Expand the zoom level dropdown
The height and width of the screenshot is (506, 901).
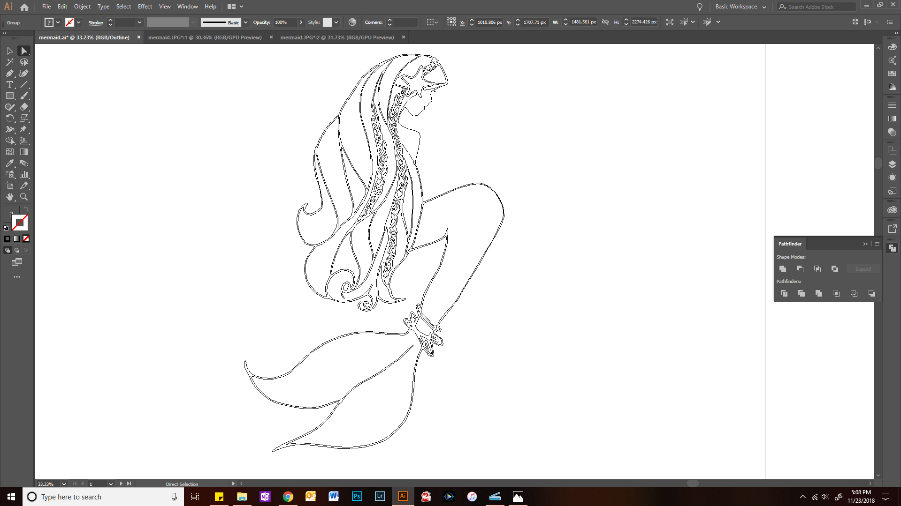point(64,484)
